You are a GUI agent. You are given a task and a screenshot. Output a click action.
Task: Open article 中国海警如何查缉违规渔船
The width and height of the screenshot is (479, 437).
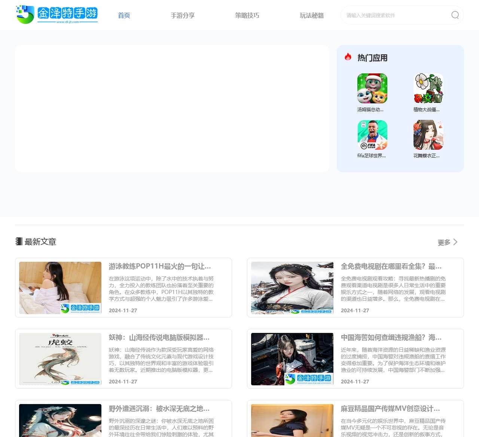click(x=391, y=337)
